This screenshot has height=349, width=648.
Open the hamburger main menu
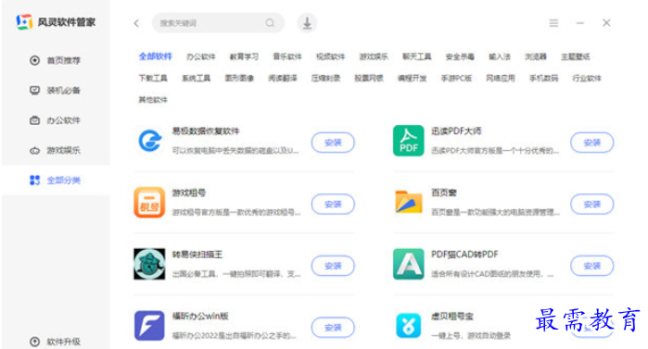coord(553,23)
